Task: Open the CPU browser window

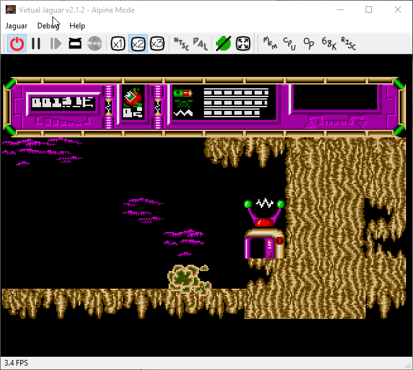Action: [289, 43]
